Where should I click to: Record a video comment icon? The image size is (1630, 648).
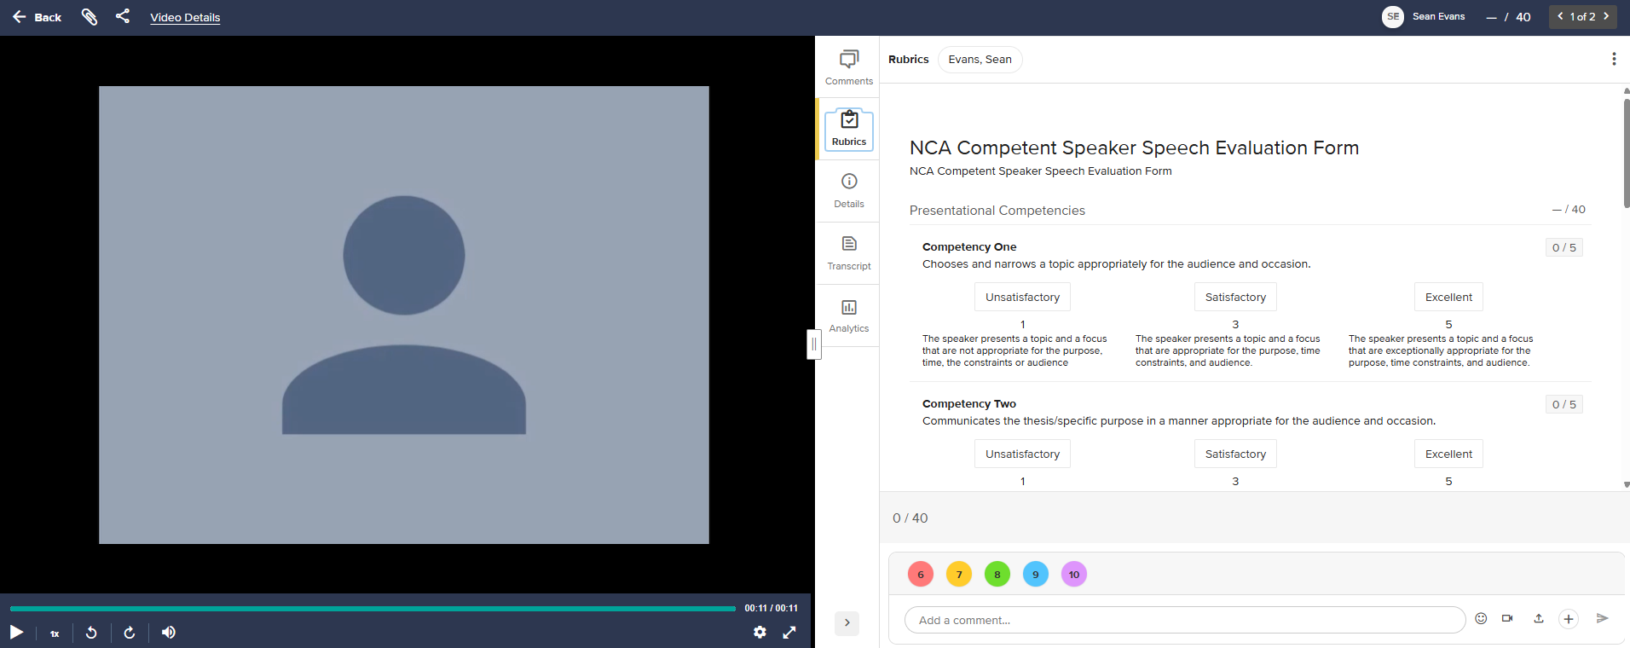pyautogui.click(x=1507, y=618)
